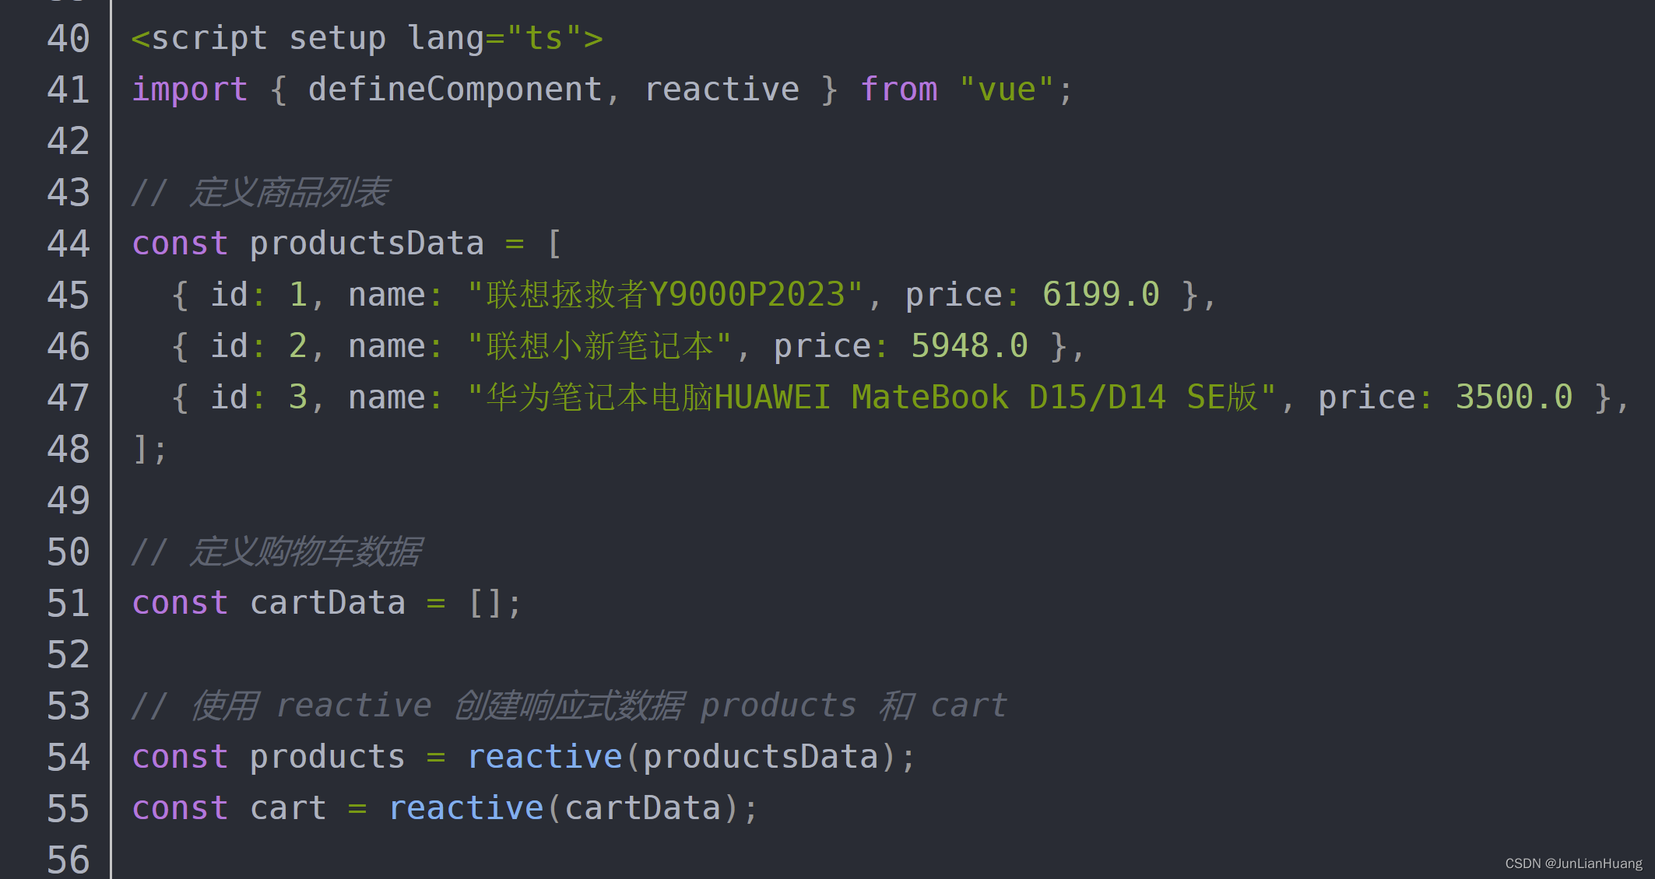Click the word defineComponent in the import
The height and width of the screenshot is (879, 1655).
point(455,89)
